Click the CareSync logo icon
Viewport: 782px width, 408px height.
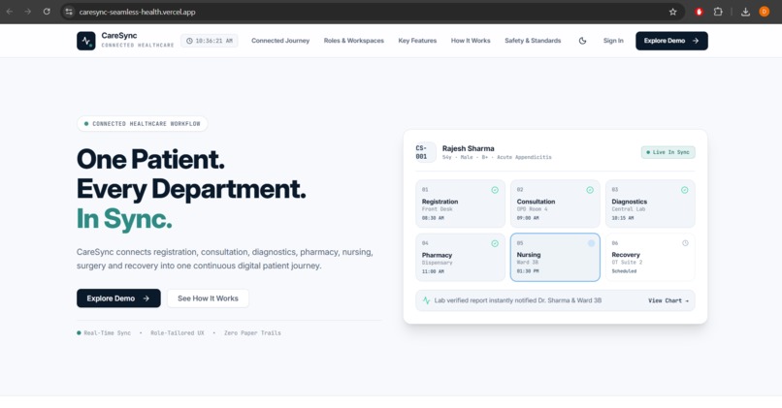[85, 41]
